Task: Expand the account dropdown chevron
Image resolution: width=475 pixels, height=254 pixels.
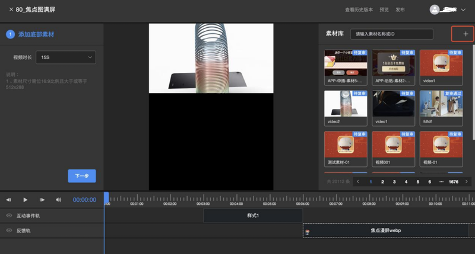Action: click(x=463, y=9)
